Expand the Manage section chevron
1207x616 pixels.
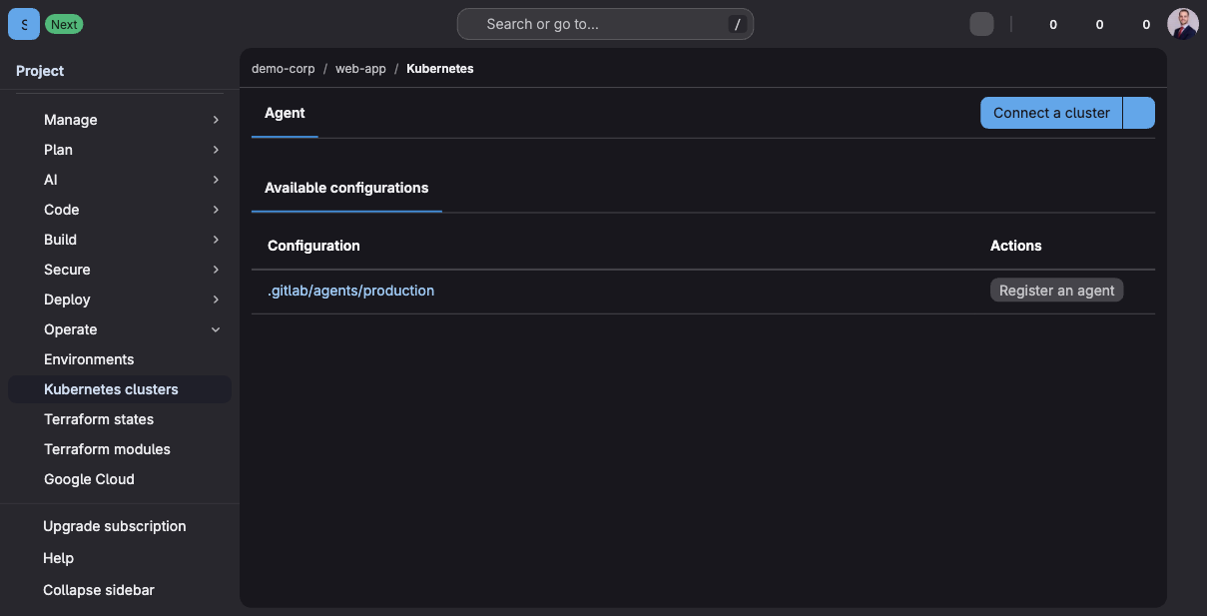click(x=216, y=120)
